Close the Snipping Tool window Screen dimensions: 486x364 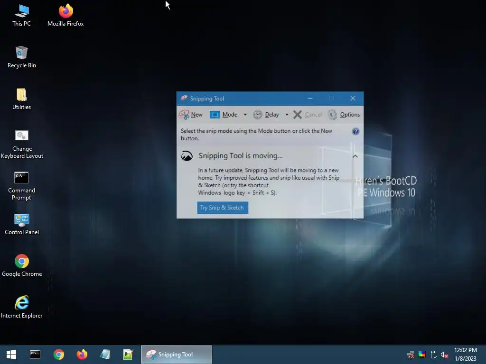[353, 99]
